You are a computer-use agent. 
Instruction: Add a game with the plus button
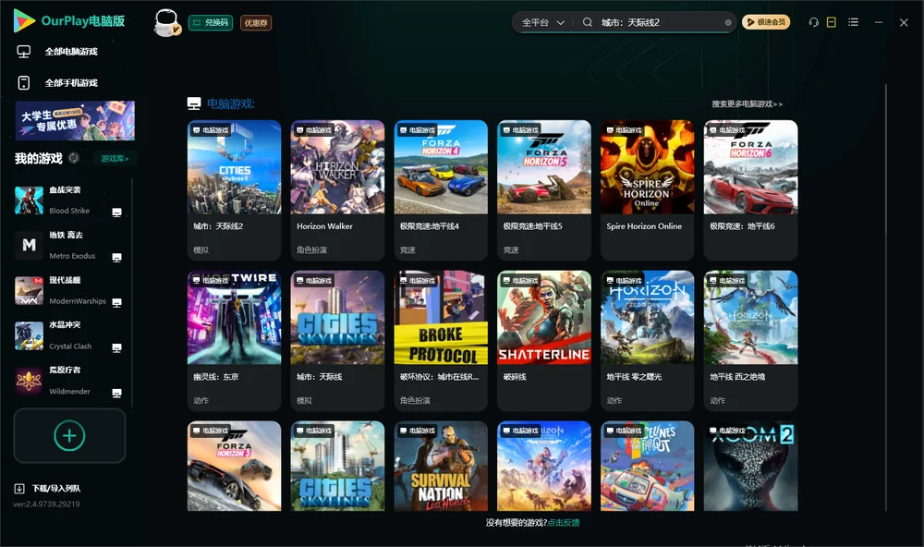point(69,435)
